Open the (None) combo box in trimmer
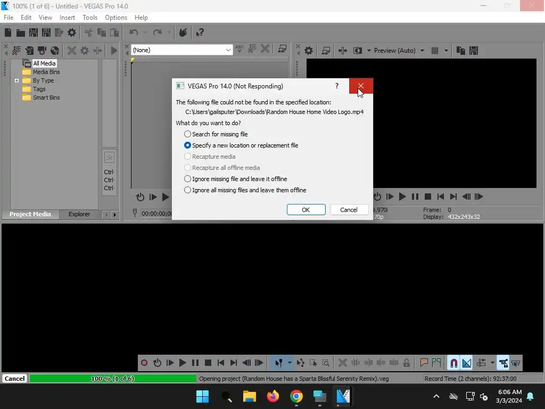 tap(182, 50)
